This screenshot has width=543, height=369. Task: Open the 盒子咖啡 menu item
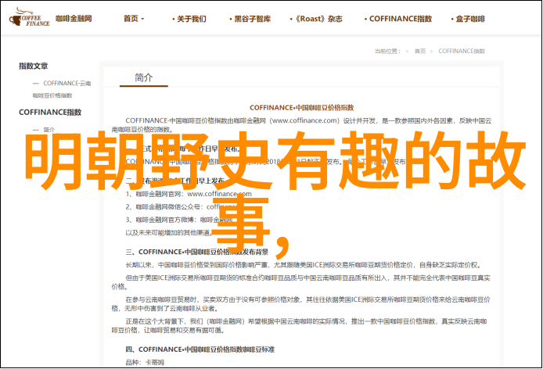(468, 19)
